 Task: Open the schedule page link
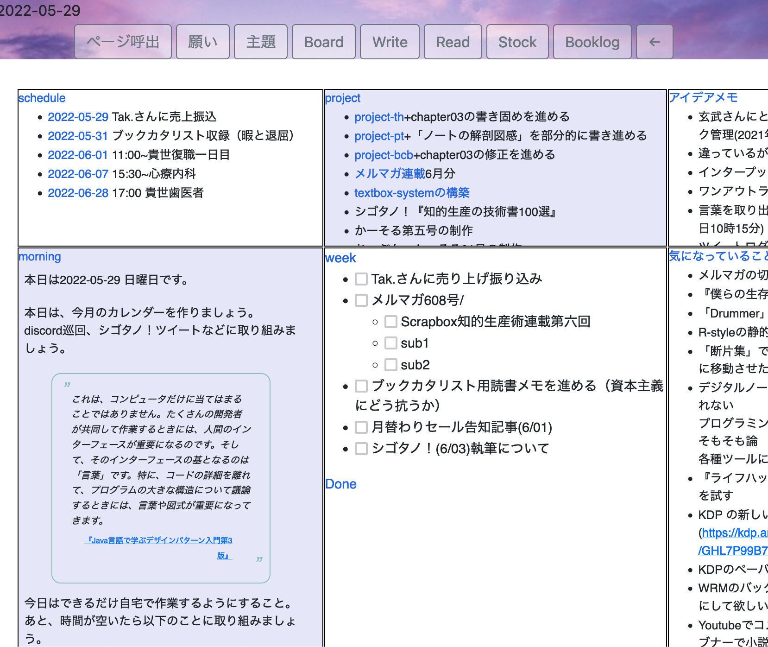pyautogui.click(x=42, y=98)
